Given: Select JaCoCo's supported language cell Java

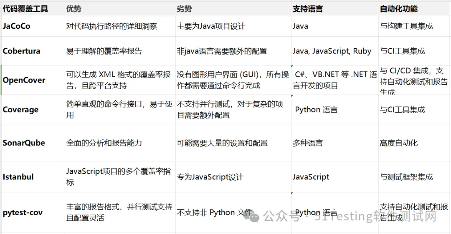Looking at the screenshot, I should 335,26.
